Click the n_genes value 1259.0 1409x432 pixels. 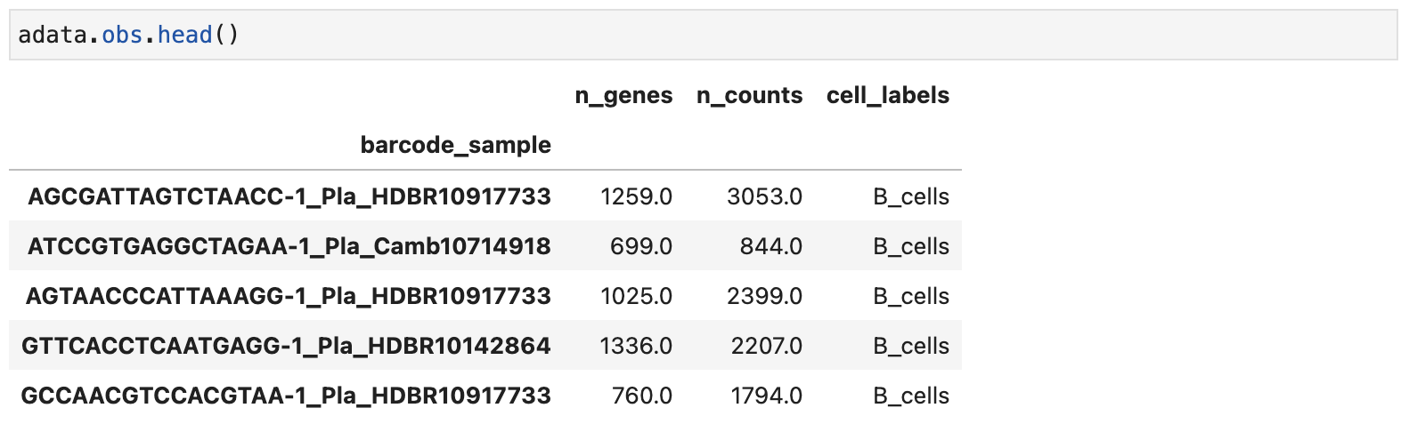(x=636, y=196)
